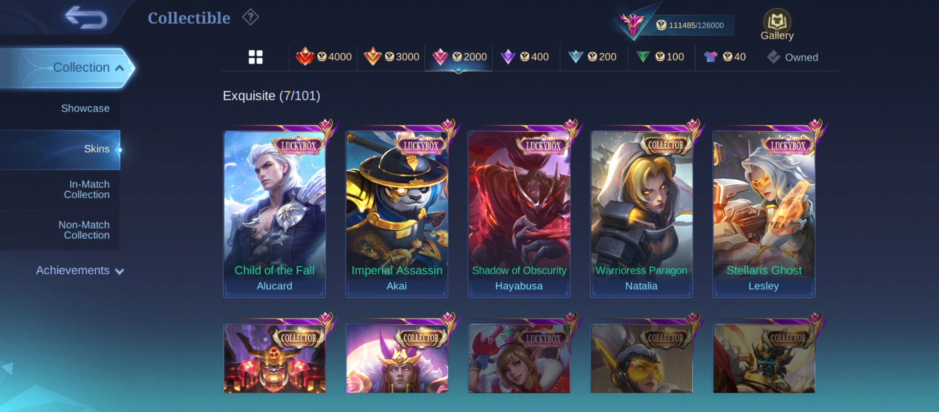The width and height of the screenshot is (939, 412).
Task: Go back using the return arrow icon
Action: [x=86, y=18]
